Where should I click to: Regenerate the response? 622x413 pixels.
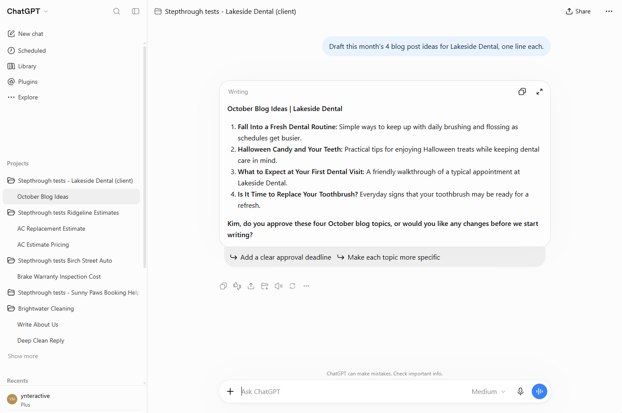click(x=292, y=286)
